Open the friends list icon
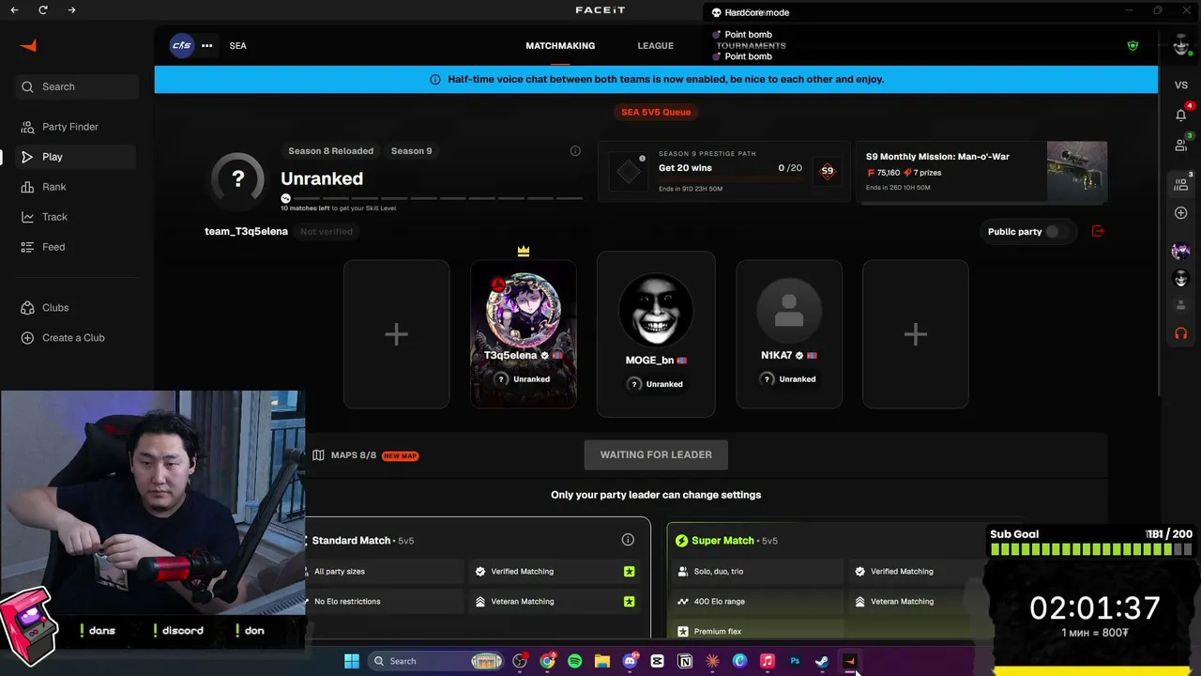This screenshot has width=1201, height=676. coord(1180,146)
